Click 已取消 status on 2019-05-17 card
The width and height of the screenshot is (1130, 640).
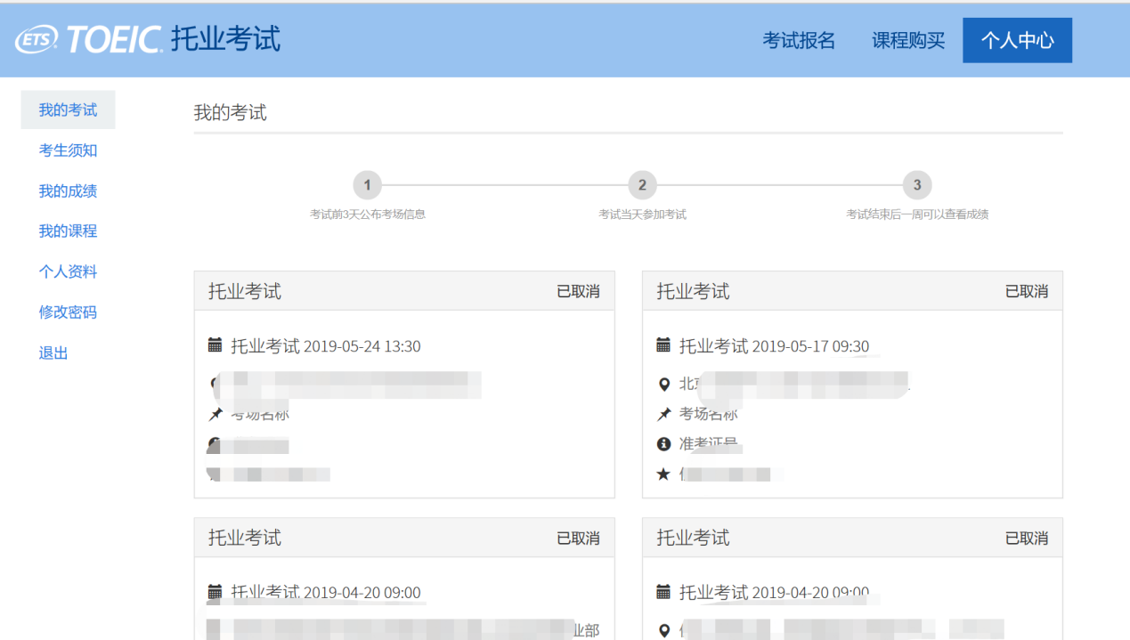pos(1027,291)
